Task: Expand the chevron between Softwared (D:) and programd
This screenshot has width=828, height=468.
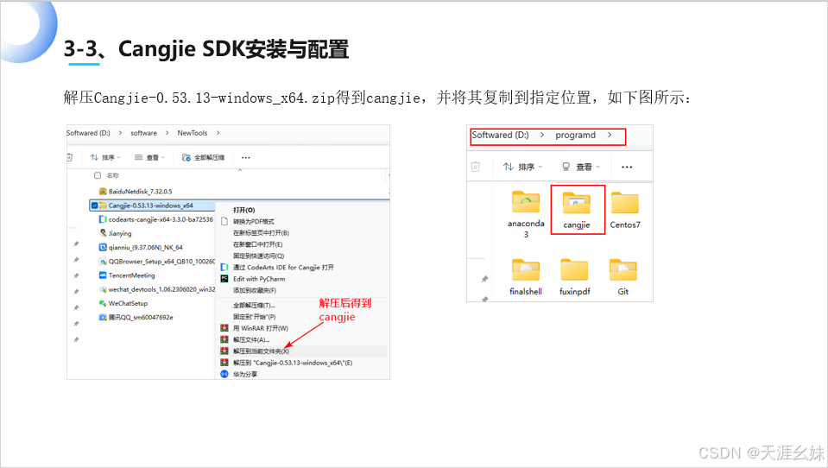Action: click(x=542, y=136)
